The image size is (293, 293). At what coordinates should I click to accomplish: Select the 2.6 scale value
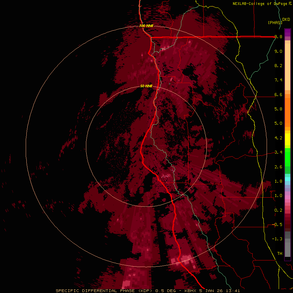point(278,167)
